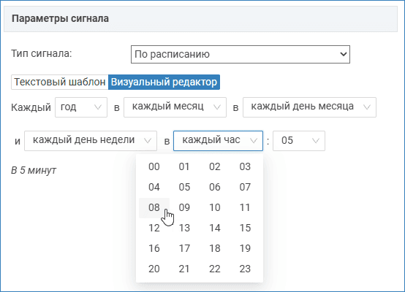Viewport: 405px width, 292px height.
Task: Select hour 22 in the list
Action: click(215, 269)
